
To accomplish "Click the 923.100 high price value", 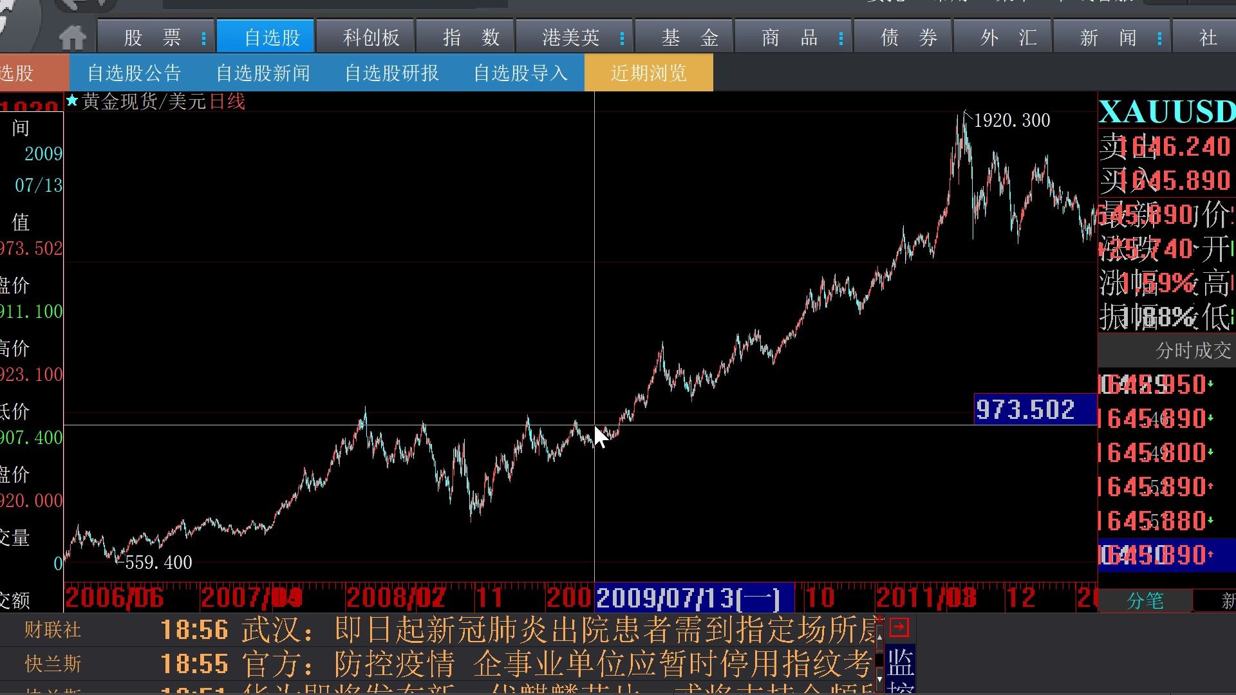I will coord(32,375).
